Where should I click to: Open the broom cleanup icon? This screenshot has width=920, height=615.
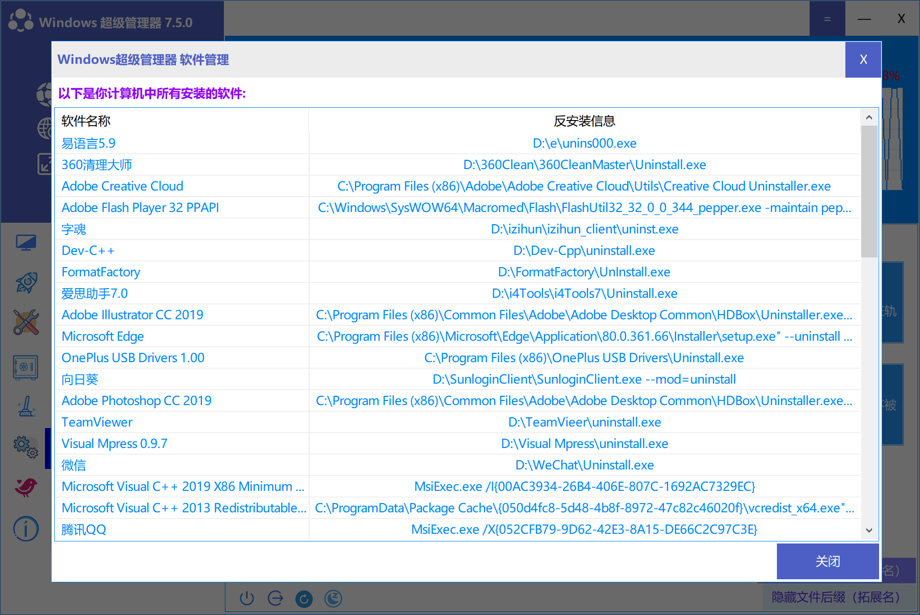point(26,407)
